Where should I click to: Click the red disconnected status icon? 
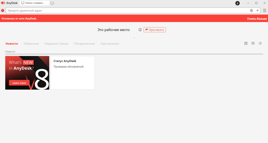point(3,10)
